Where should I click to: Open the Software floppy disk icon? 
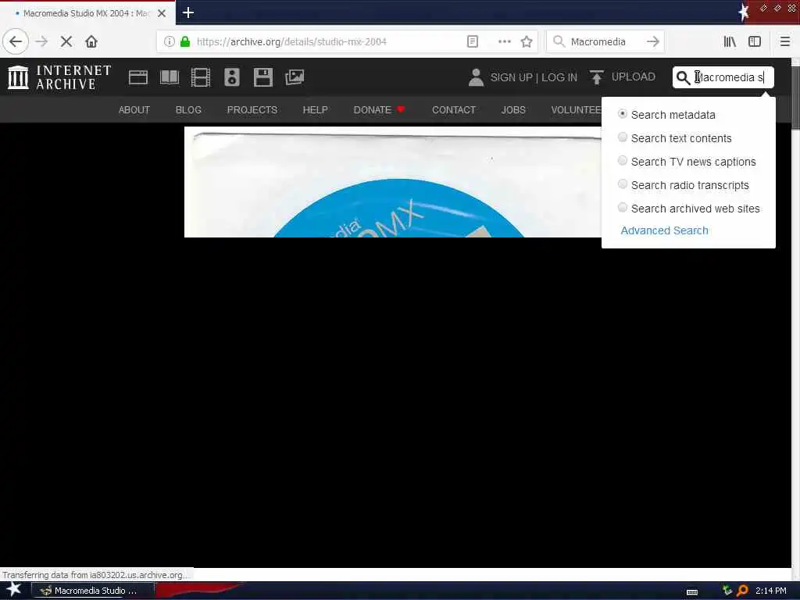point(263,77)
